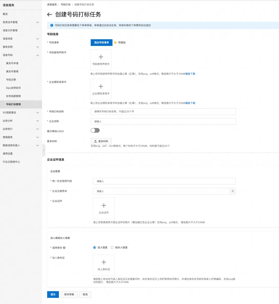This screenshot has height=304, width=279.
Task: Click the plus icon to upload 企业证件
Action: point(104,205)
